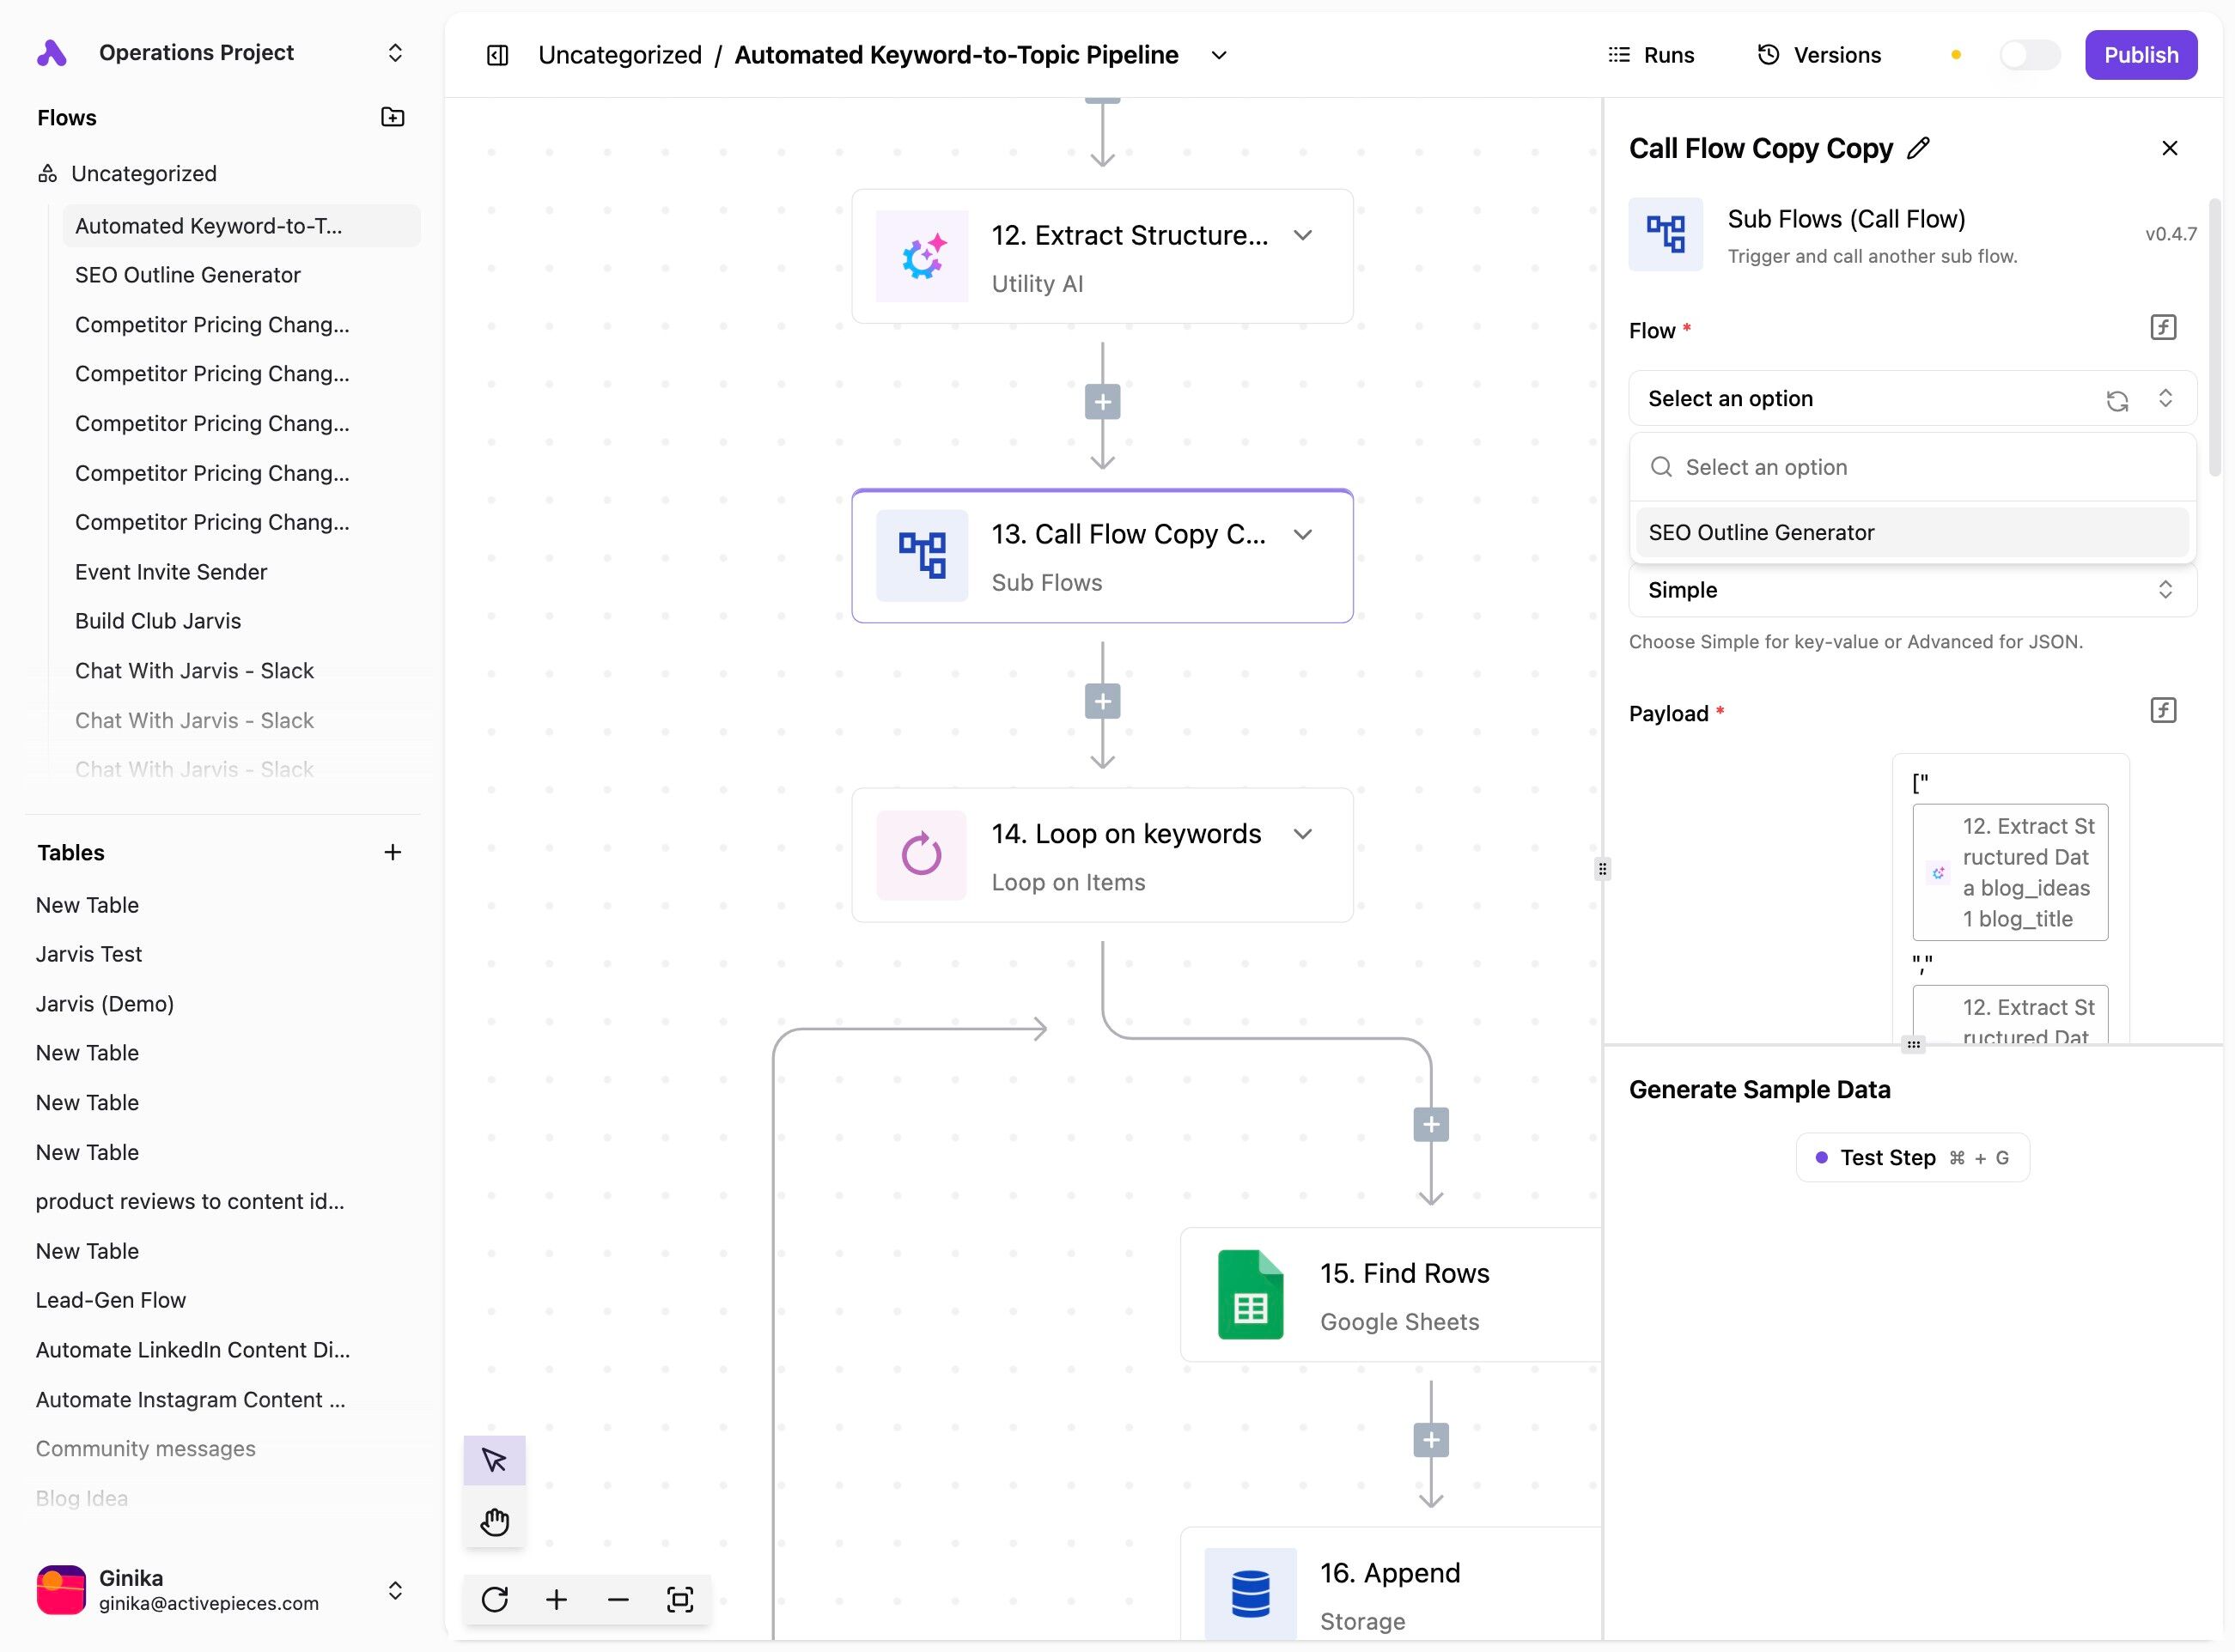Expand options for step 14 Loop on keywords

[x=1301, y=834]
